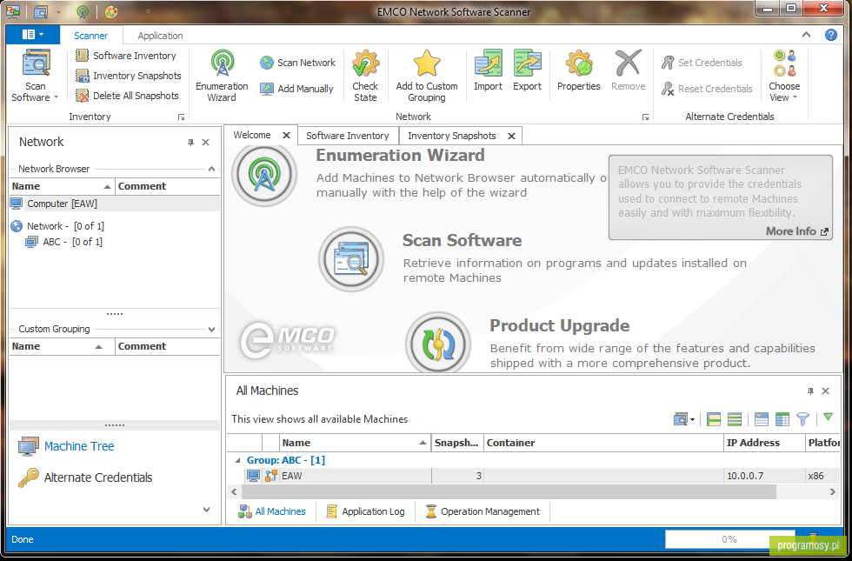The image size is (852, 561).
Task: Sort machines by Container column
Action: pos(603,443)
